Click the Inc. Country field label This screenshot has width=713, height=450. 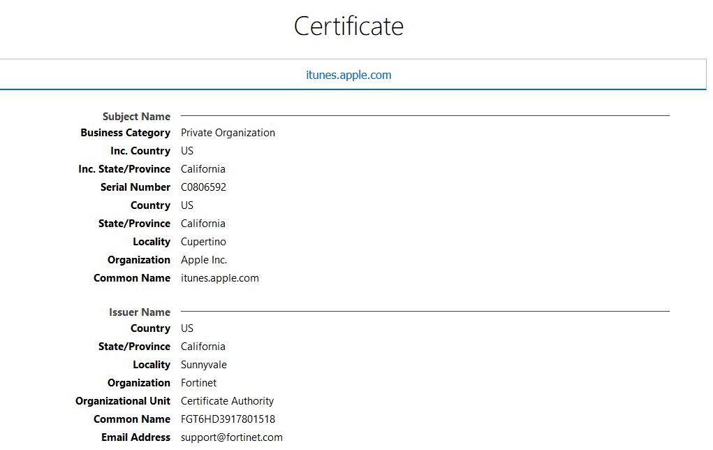click(140, 151)
